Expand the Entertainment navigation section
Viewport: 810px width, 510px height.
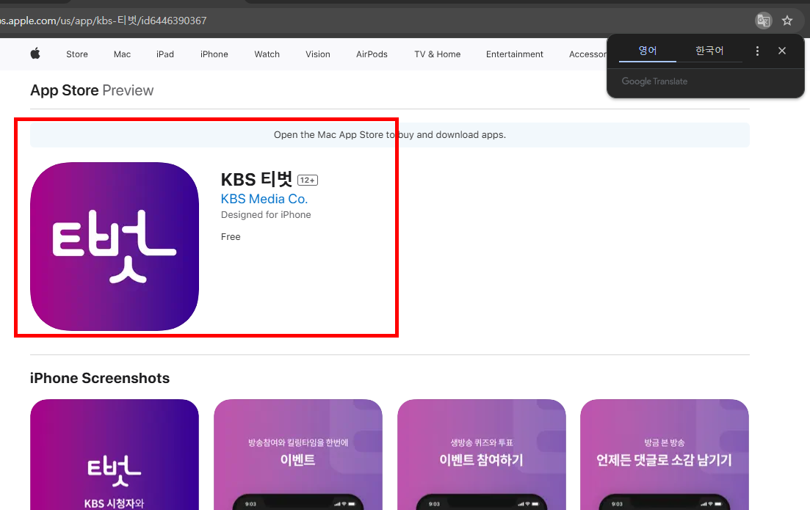coord(514,54)
